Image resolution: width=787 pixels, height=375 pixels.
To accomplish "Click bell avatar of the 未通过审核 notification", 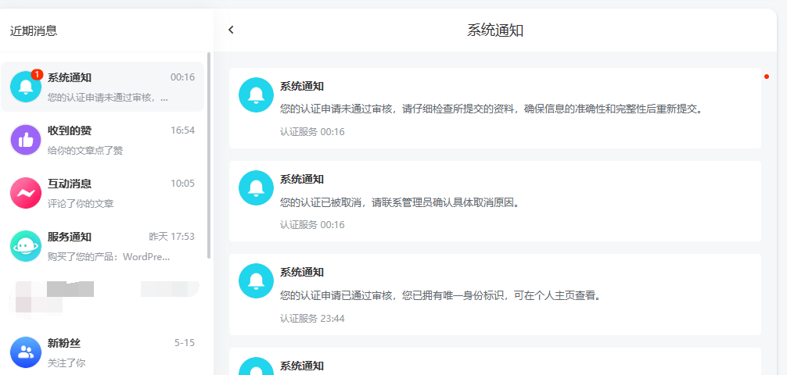I will tap(255, 95).
